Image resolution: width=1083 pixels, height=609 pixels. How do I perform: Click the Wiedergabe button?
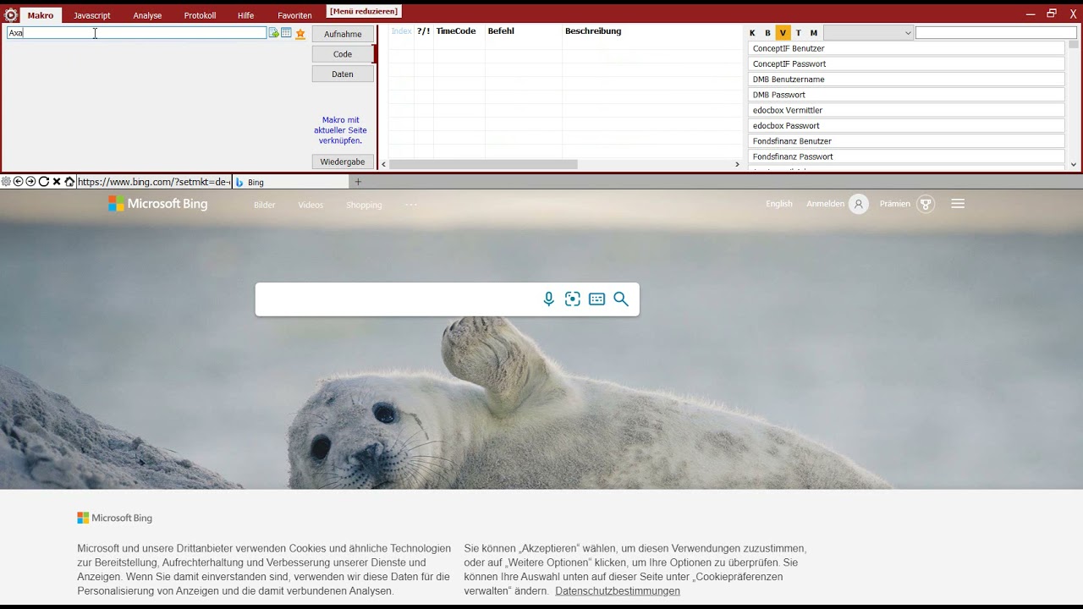343,162
